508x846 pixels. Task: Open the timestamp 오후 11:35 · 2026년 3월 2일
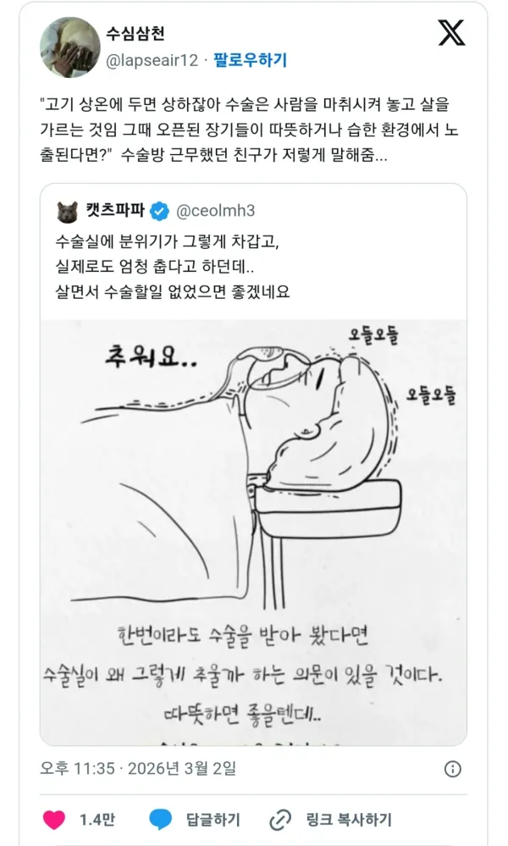click(138, 768)
